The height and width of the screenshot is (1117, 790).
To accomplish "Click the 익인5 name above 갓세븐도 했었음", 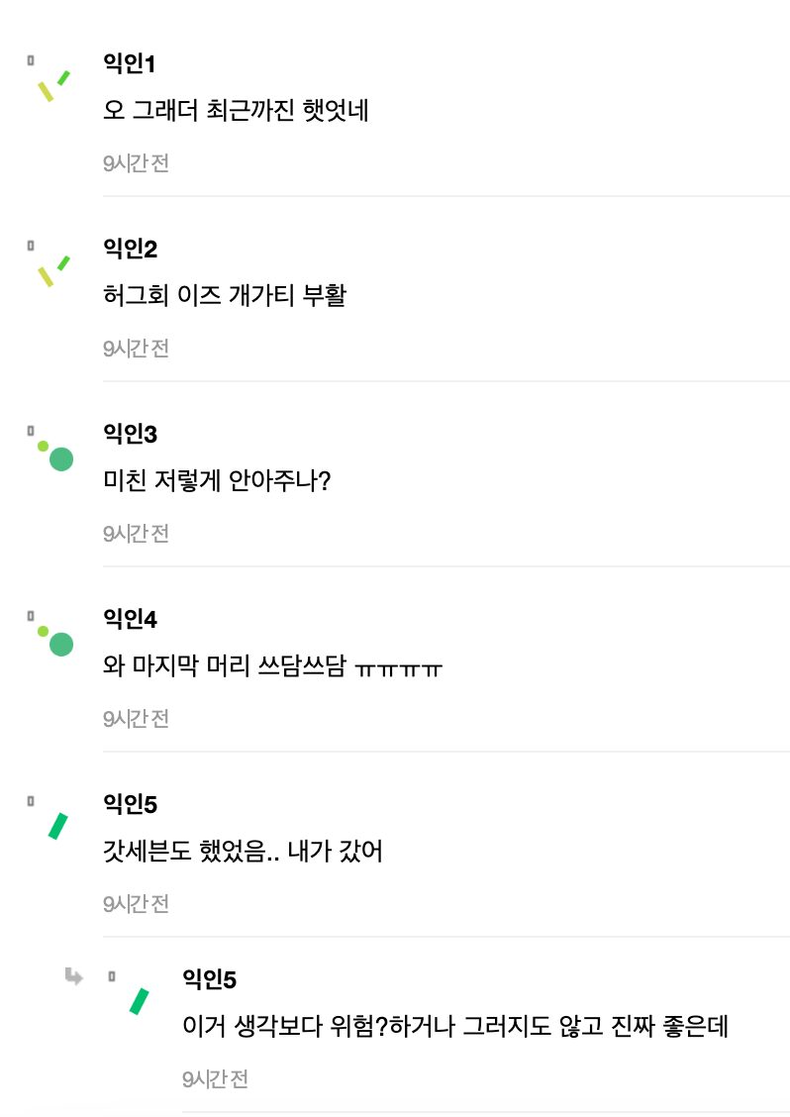I will point(130,805).
